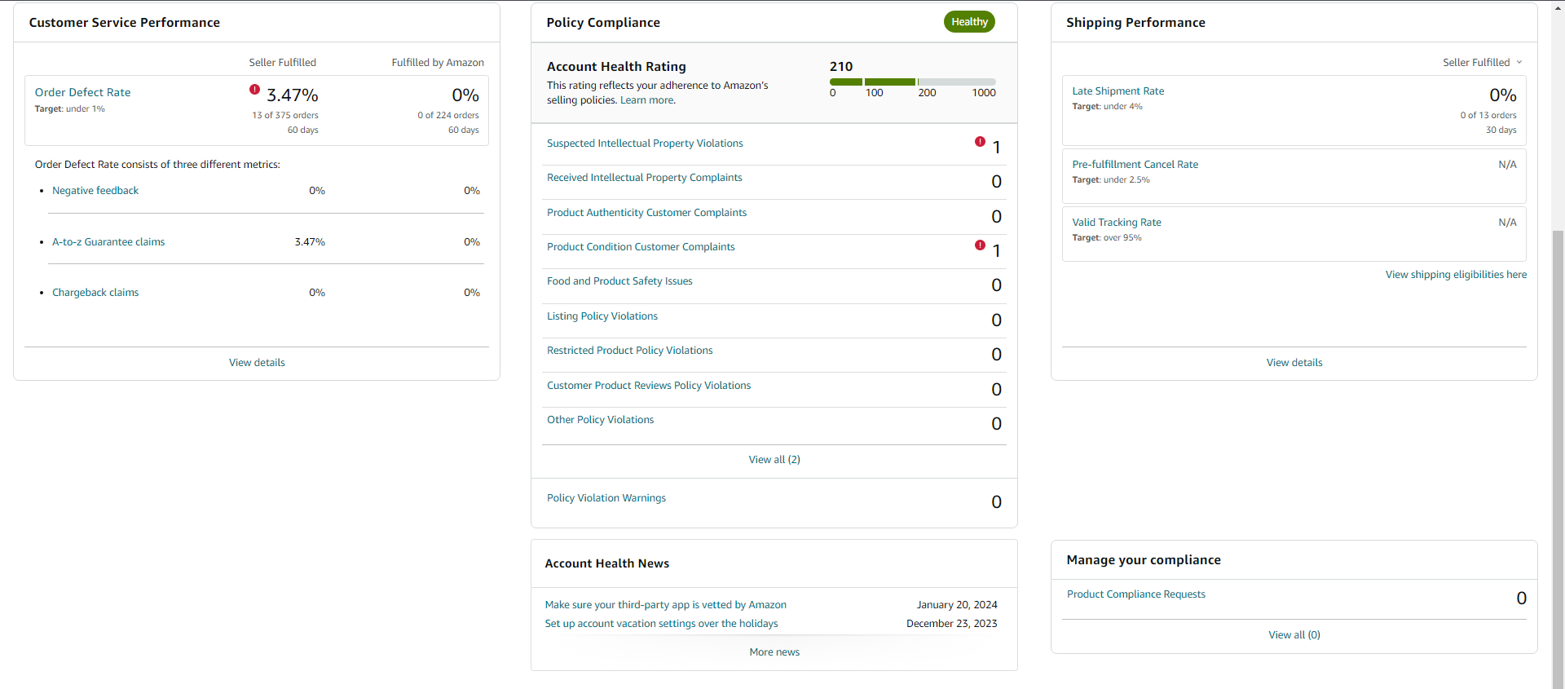Click the alert icon for Product Condition Customer Complaints

pos(980,245)
